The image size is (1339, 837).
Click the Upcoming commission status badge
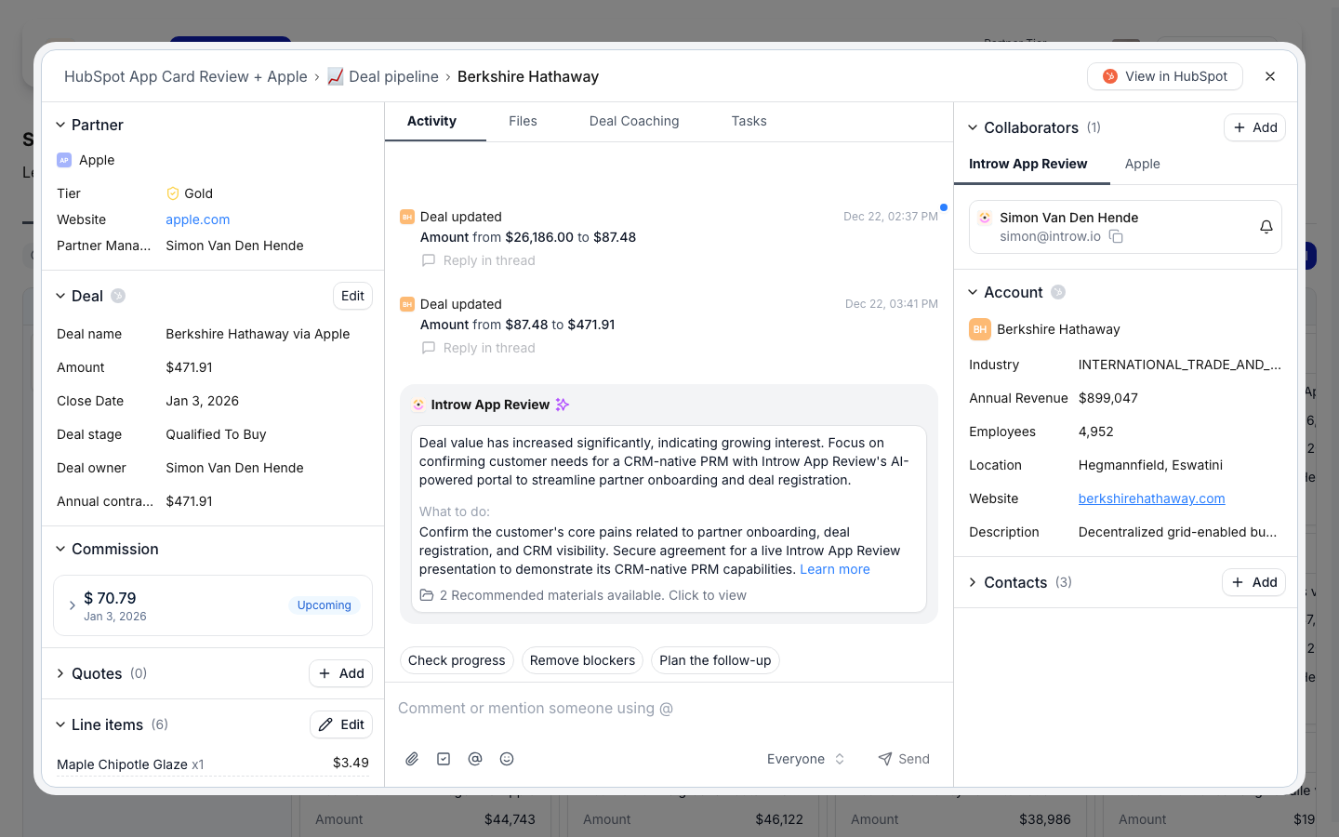pos(324,605)
